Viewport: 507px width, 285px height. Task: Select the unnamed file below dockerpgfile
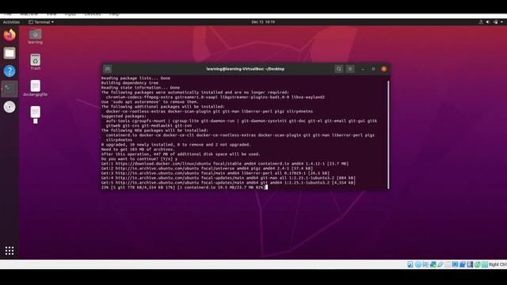click(x=35, y=114)
